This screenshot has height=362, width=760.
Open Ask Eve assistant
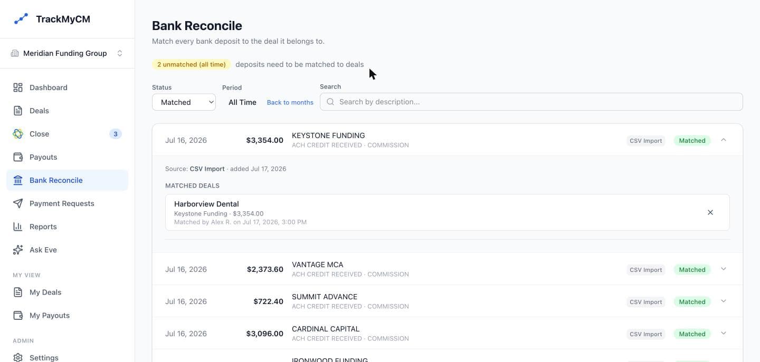(67, 250)
